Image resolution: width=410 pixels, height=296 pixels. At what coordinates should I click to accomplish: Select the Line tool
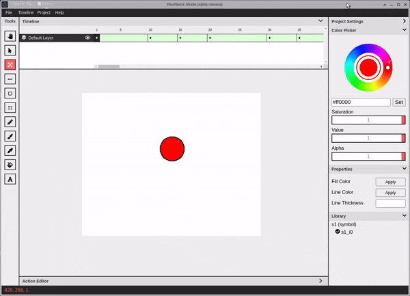point(10,79)
